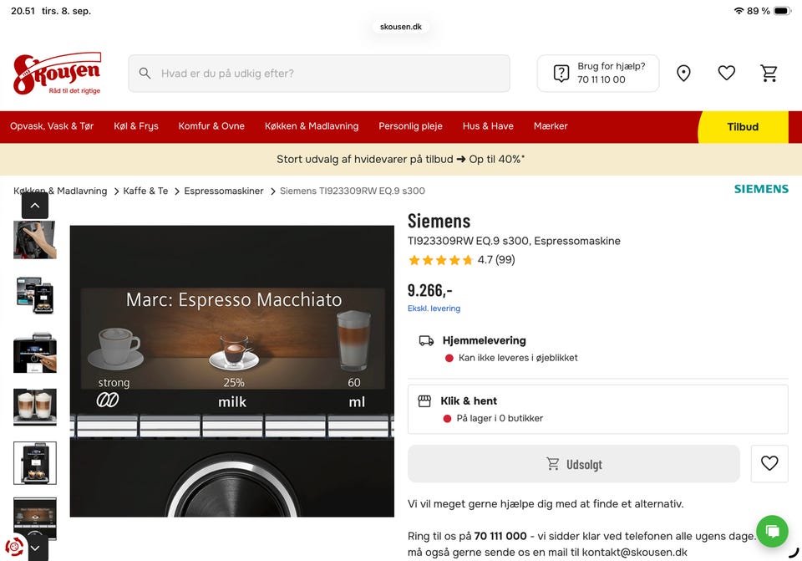802x561 pixels.
Task: Open Mærker menu
Action: 551,126
